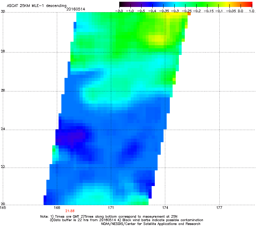
Task: Click the note "Times along bottom correspond to measurement at 25N"
Action: point(131,217)
